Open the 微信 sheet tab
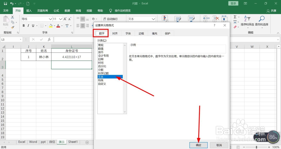 [x=52, y=142]
